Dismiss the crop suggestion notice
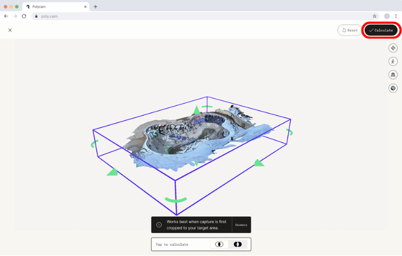This screenshot has height=256, width=402. pyautogui.click(x=241, y=225)
